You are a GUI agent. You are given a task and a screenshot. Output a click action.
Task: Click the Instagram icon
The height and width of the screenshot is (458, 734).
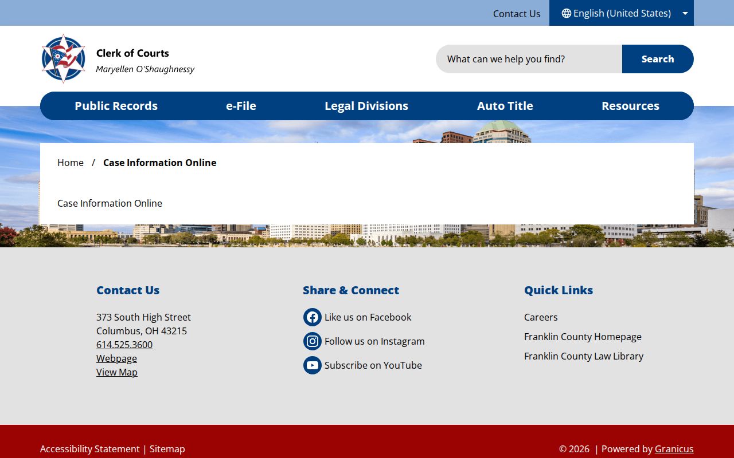[313, 341]
